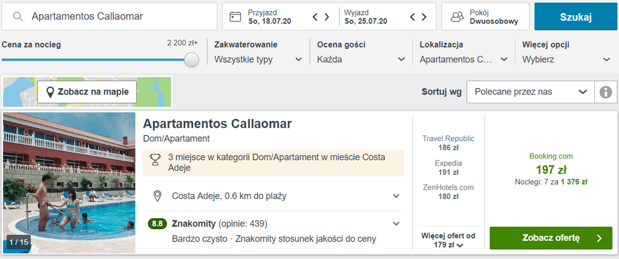619x259 pixels.
Task: Click the search magnifier icon
Action: 19,17
